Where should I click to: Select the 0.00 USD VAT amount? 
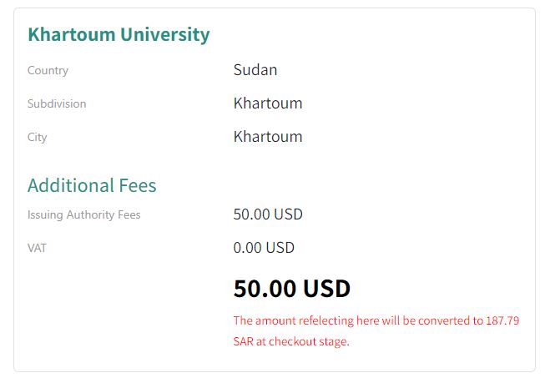tap(264, 248)
